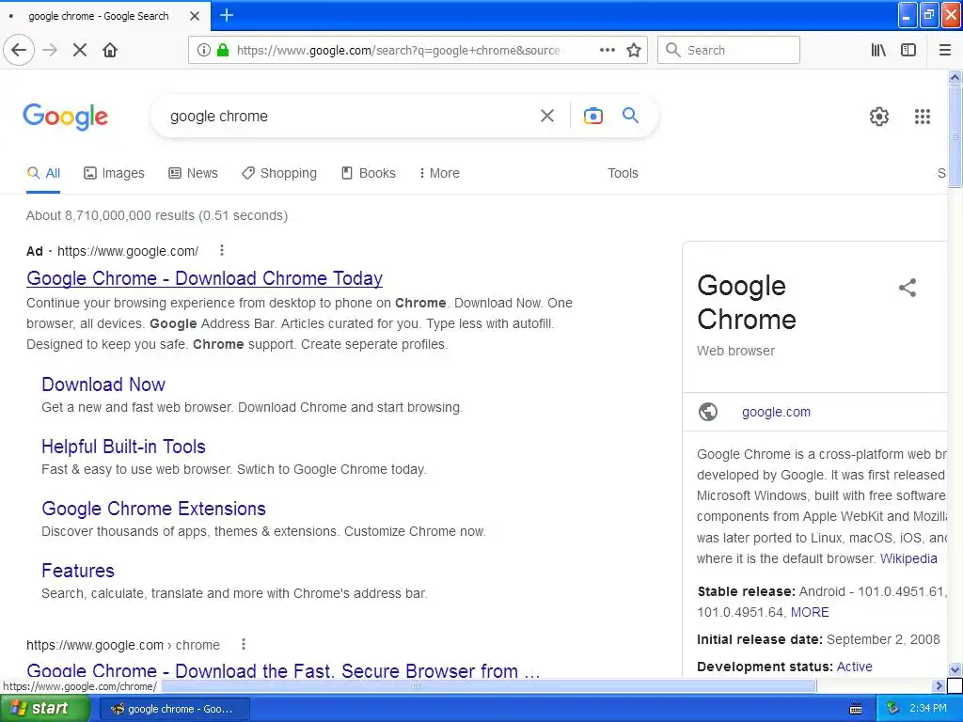Expand MORE stable release versions
Image resolution: width=963 pixels, height=722 pixels.
[x=810, y=612]
